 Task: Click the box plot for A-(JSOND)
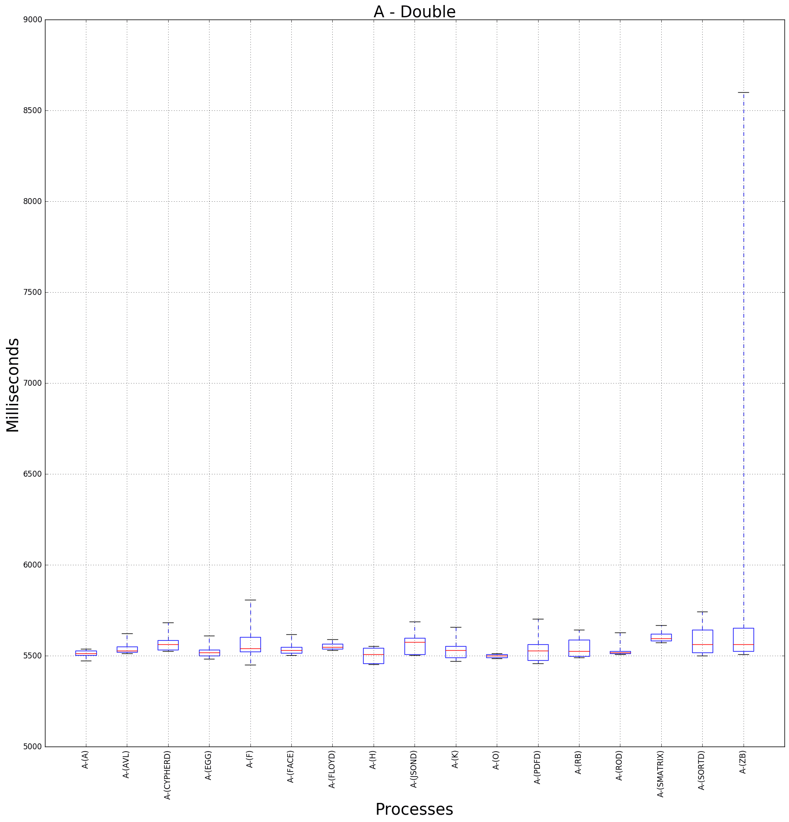[414, 646]
